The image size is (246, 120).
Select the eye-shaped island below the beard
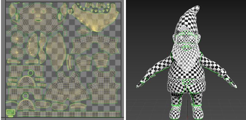pos(83,31)
